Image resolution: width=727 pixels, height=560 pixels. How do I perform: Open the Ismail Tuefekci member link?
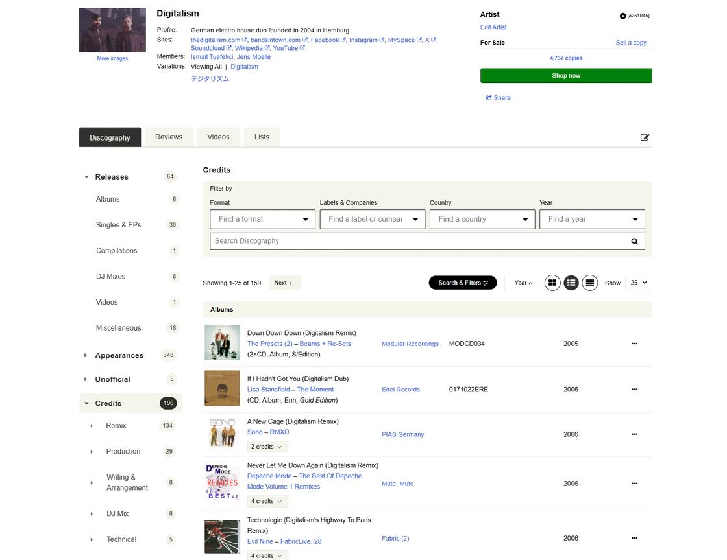coord(211,57)
